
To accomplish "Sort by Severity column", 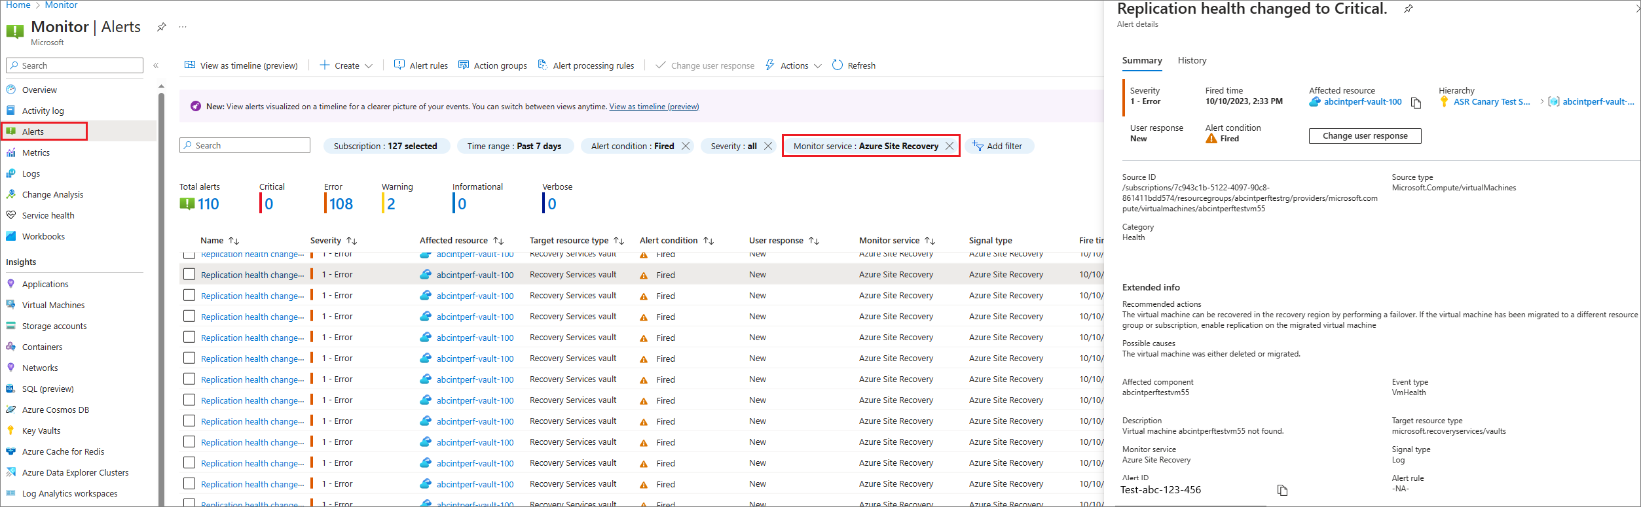I will [333, 241].
